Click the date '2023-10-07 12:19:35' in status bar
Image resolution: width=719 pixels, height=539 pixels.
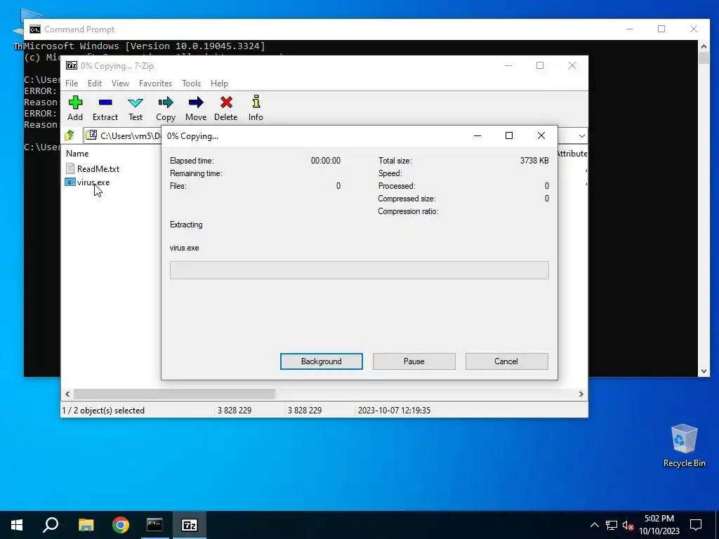(394, 410)
